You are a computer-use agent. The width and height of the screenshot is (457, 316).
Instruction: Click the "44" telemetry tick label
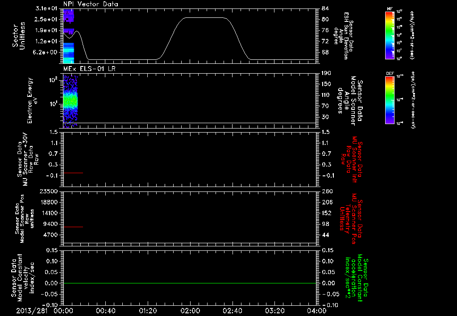(325, 235)
